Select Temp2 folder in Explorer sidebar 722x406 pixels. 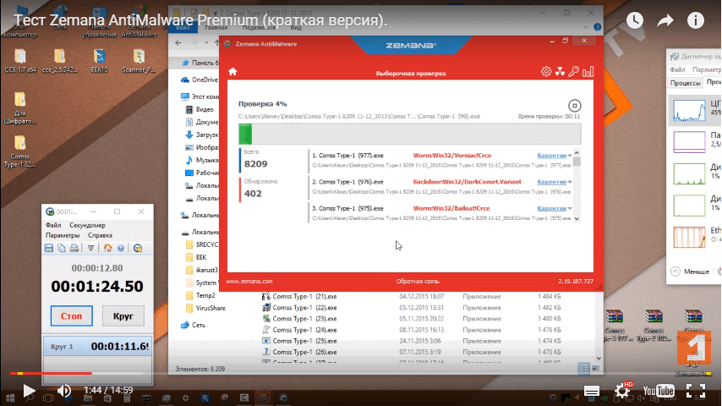click(200, 295)
